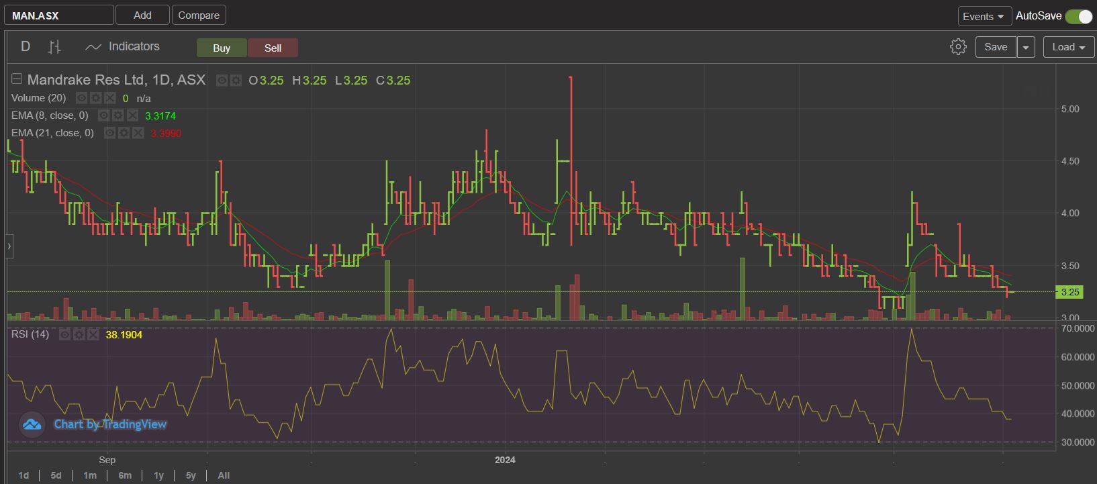Screen dimensions: 1097x484
Task: Click the 70.0000 RSI axis label
Action: (x=1076, y=328)
